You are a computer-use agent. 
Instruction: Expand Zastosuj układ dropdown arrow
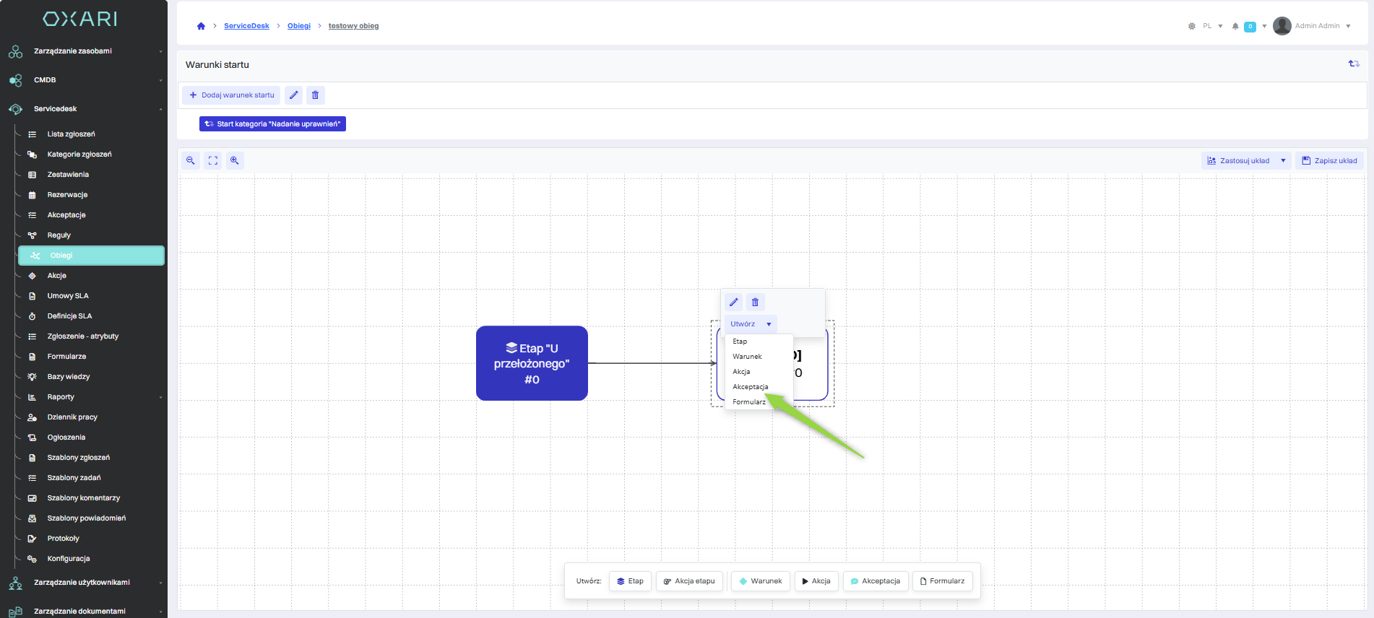click(x=1283, y=160)
